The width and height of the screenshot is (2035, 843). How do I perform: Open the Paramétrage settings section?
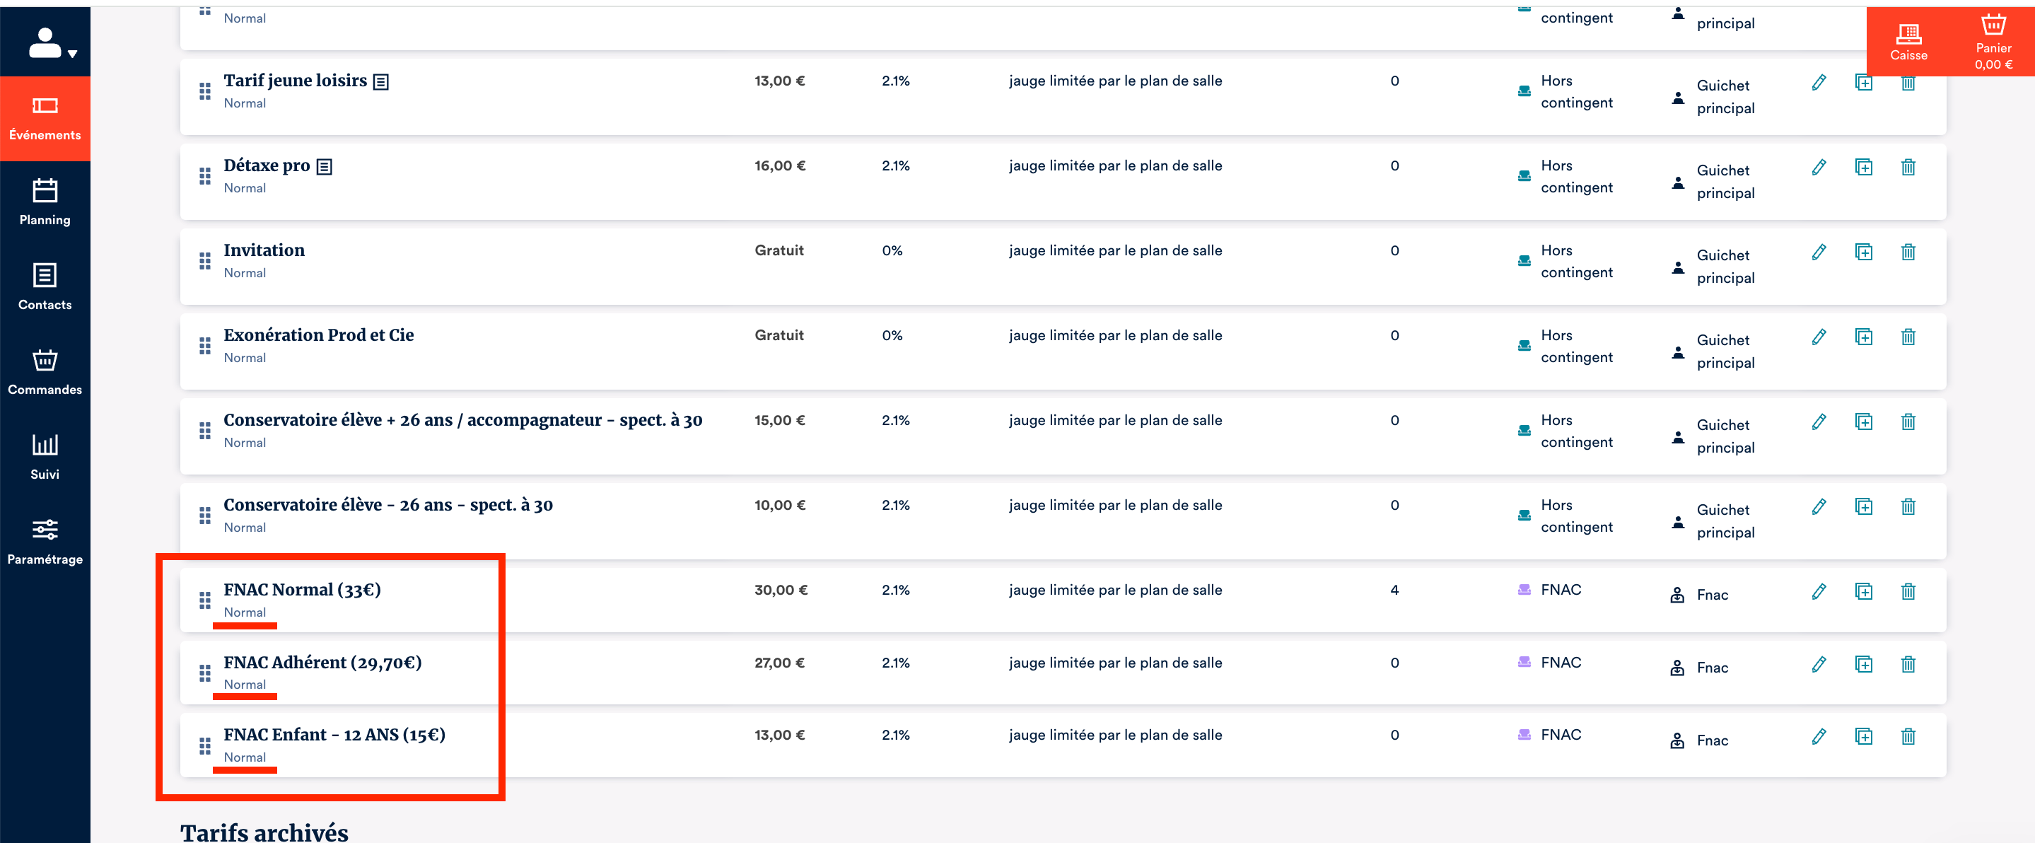pos(45,541)
